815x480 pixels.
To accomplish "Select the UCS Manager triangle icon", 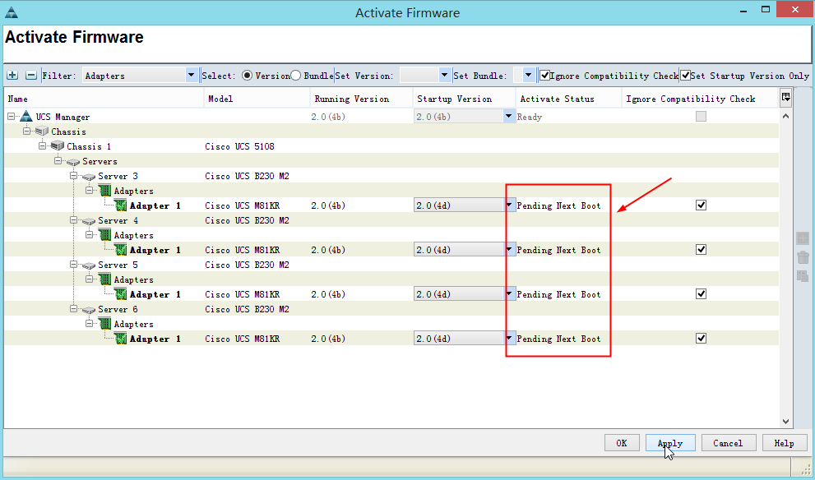I will click(26, 117).
